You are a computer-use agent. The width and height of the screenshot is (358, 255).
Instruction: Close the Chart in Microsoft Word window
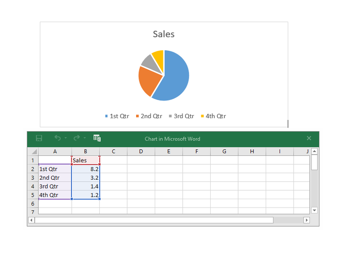[x=309, y=138]
